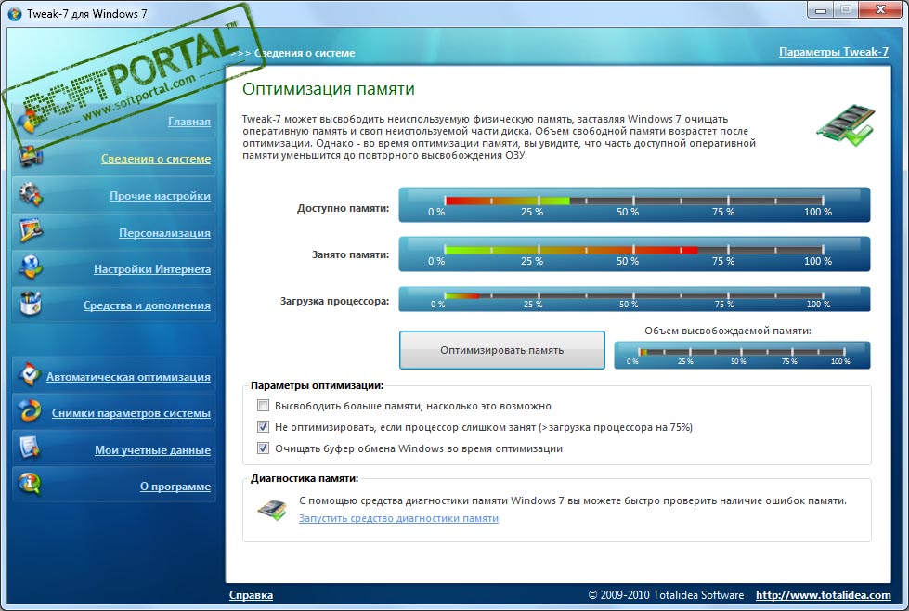Click the Доступно памяти gauge bar
The height and width of the screenshot is (611, 909).
point(634,204)
